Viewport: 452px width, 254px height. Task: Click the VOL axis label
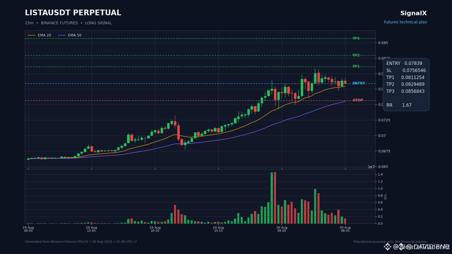[x=386, y=197]
